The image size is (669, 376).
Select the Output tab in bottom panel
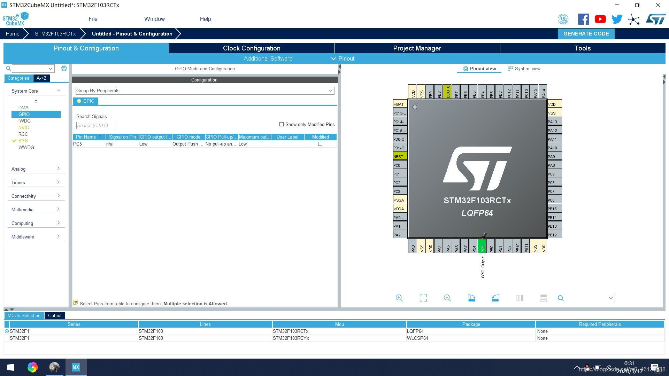[55, 316]
